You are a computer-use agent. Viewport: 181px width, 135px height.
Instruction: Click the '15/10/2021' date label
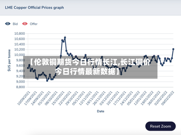coord(58,98)
